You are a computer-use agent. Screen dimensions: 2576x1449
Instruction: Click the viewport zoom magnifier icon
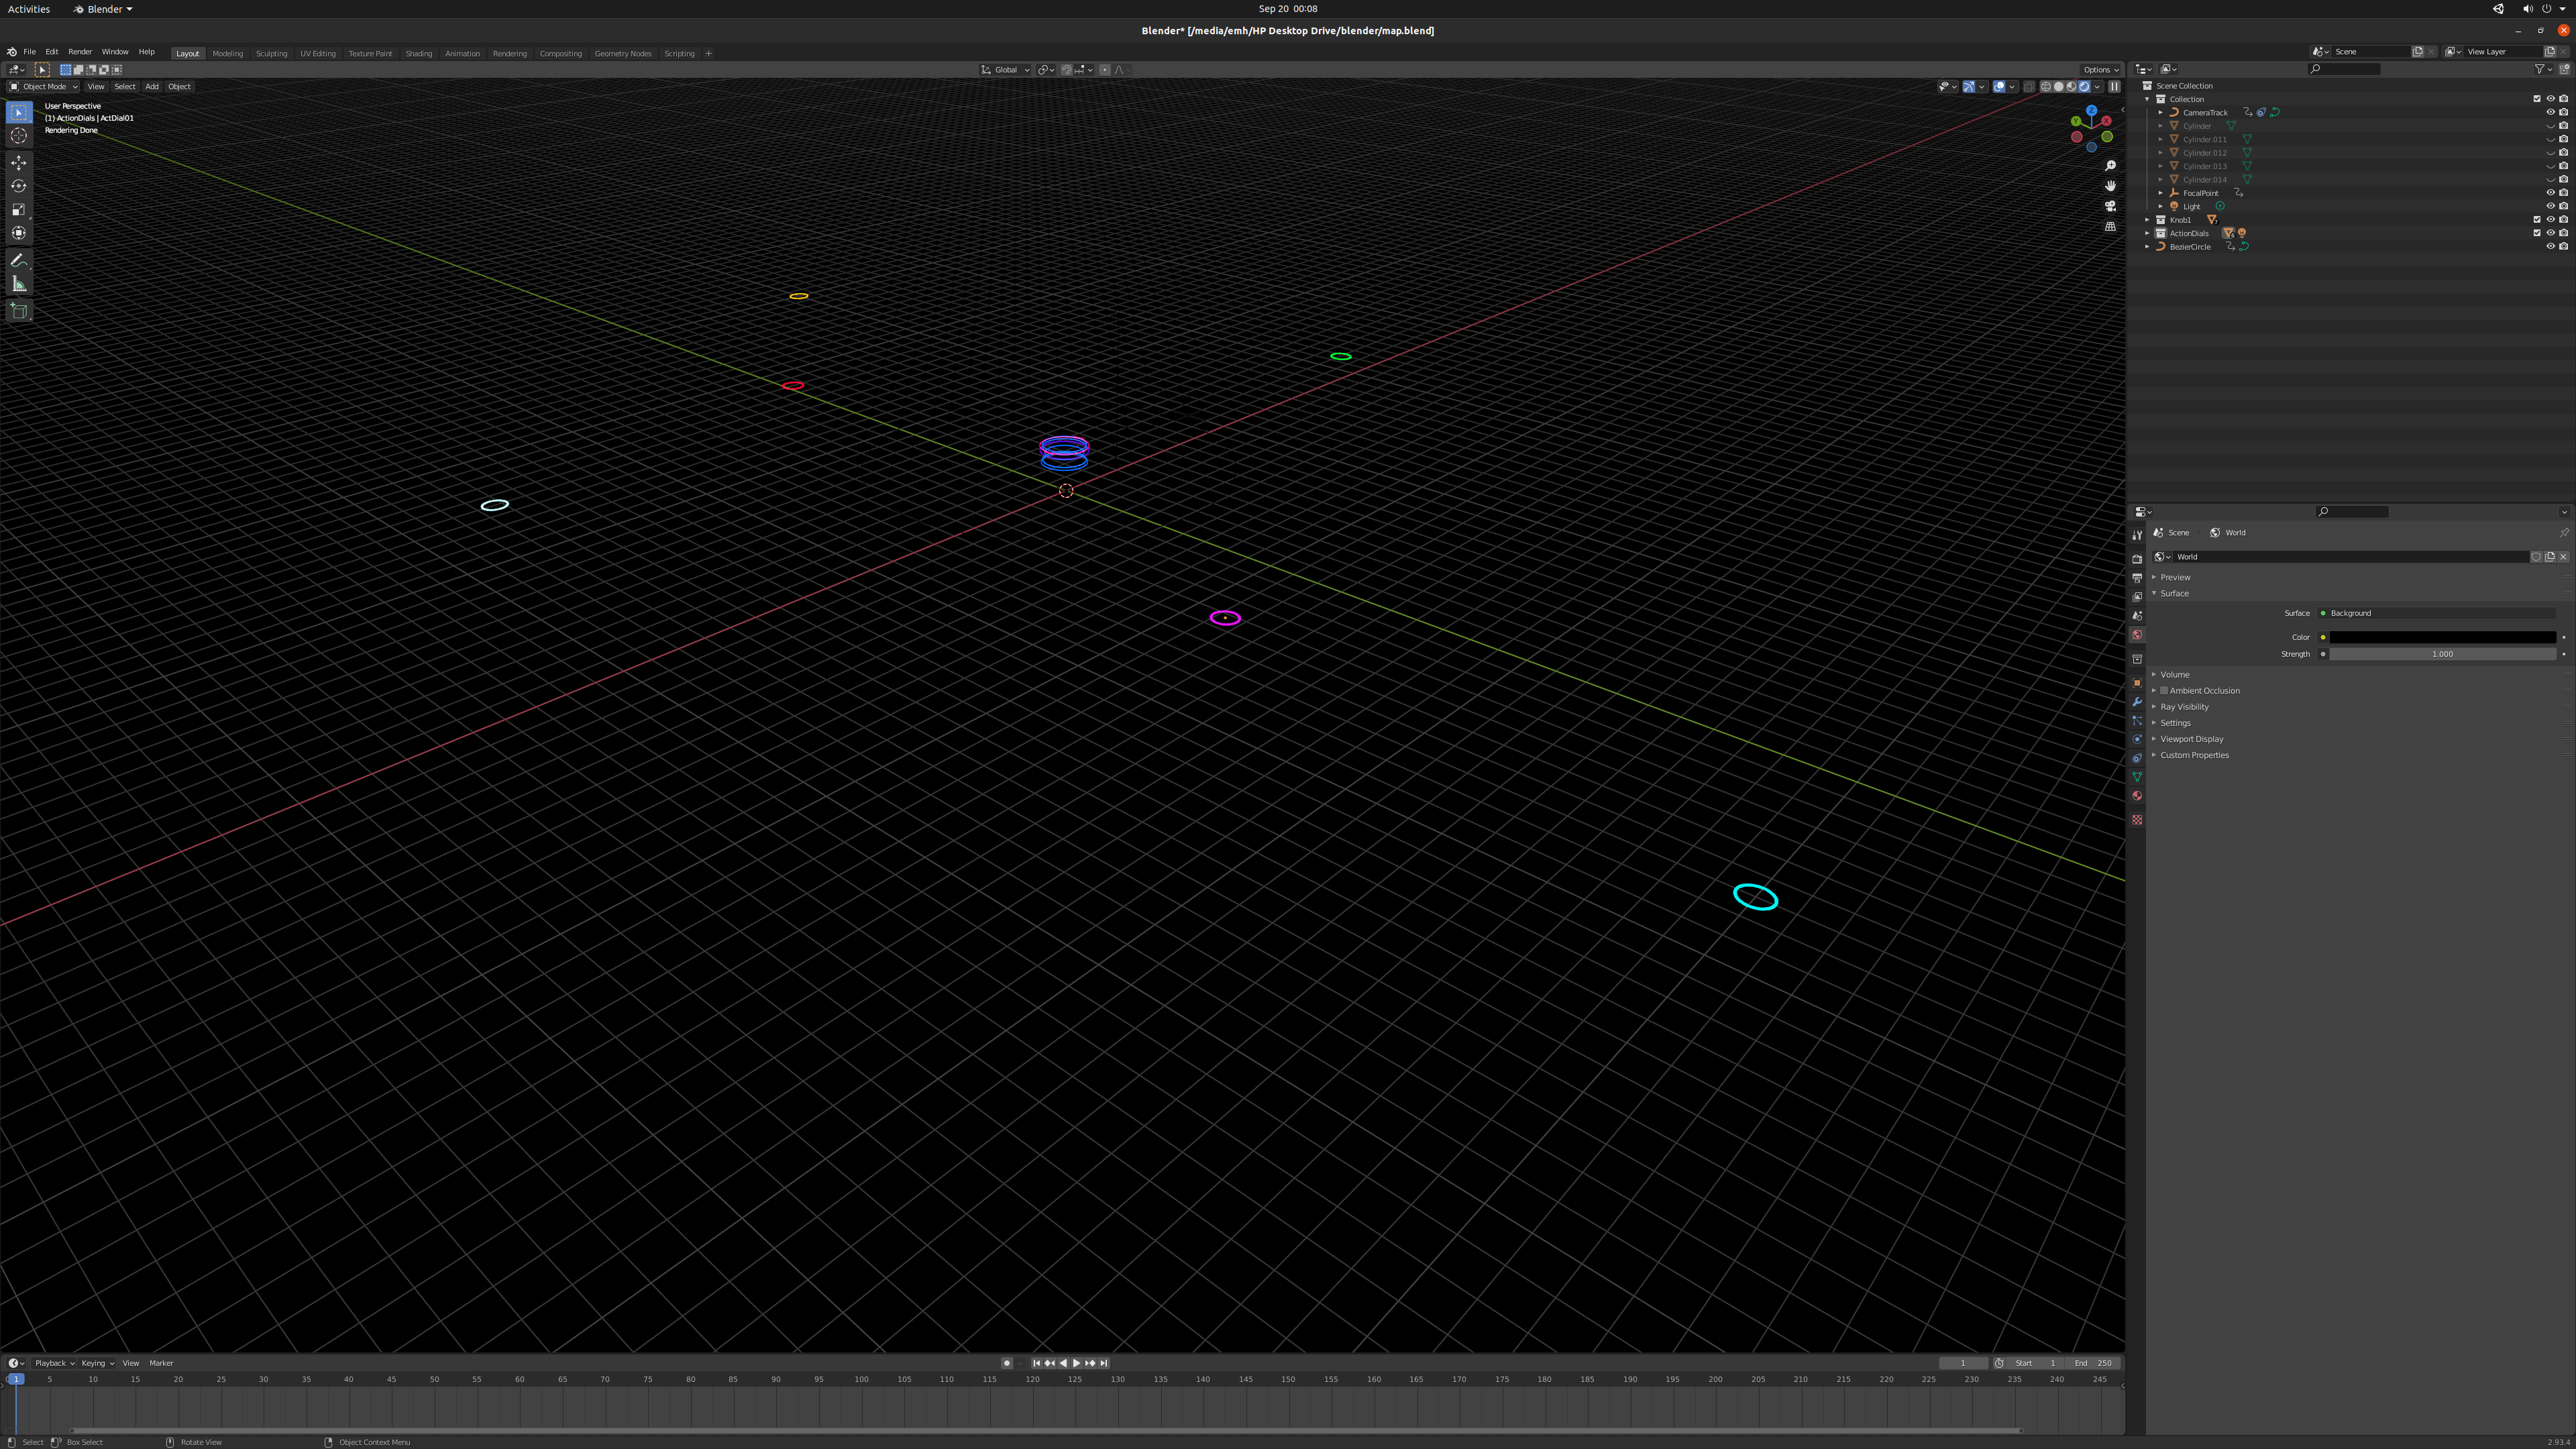coord(2110,166)
